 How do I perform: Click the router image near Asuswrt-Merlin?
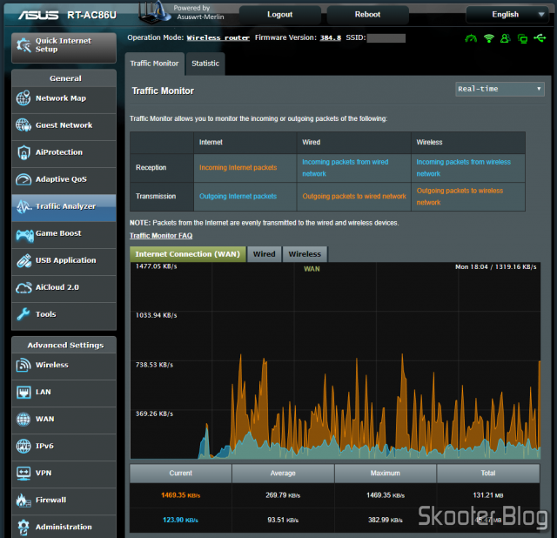(155, 12)
